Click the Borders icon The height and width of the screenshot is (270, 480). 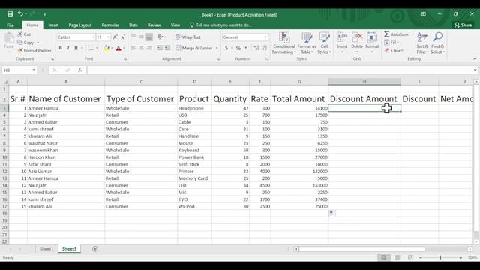[x=91, y=48]
